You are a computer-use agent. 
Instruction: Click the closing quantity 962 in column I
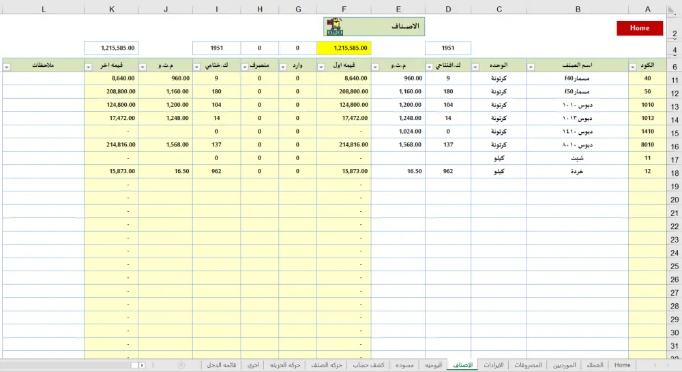tap(217, 171)
